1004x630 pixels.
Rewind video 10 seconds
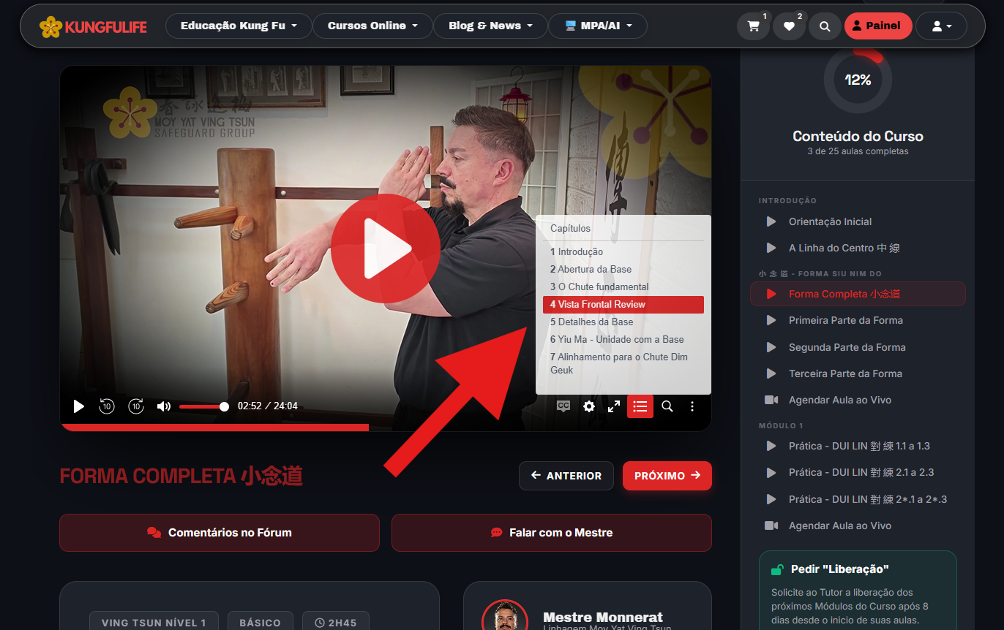pyautogui.click(x=107, y=406)
